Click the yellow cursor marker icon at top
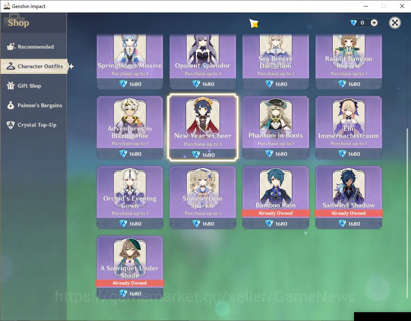Viewport: 411px width, 321px height. tap(254, 23)
